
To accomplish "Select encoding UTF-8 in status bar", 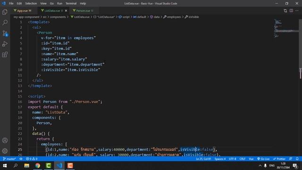I will [233, 159].
